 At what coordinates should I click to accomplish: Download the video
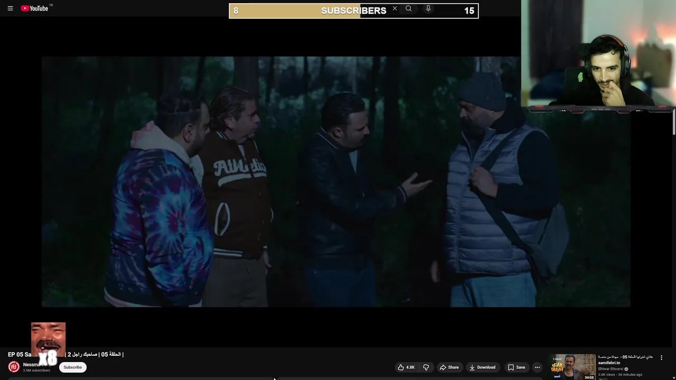click(x=482, y=367)
